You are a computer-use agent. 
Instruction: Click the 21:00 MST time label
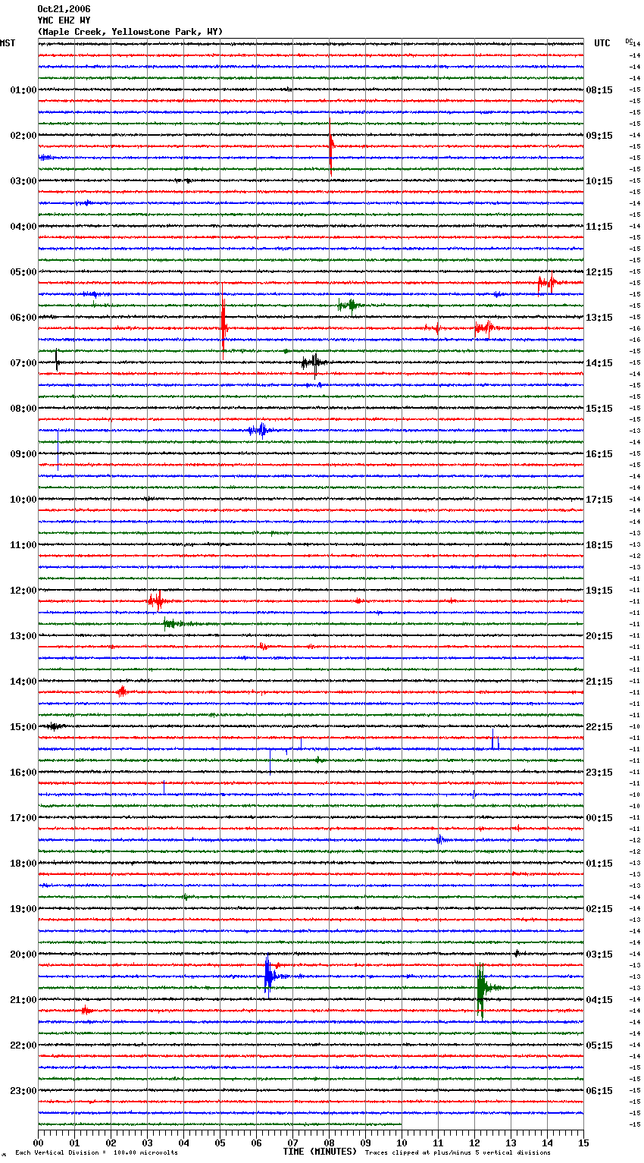[23, 1000]
